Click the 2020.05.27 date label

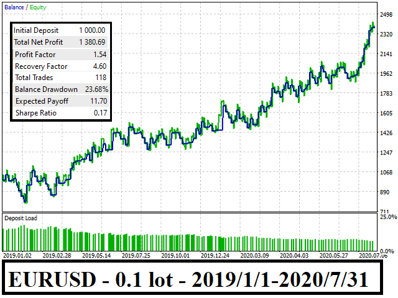334,255
